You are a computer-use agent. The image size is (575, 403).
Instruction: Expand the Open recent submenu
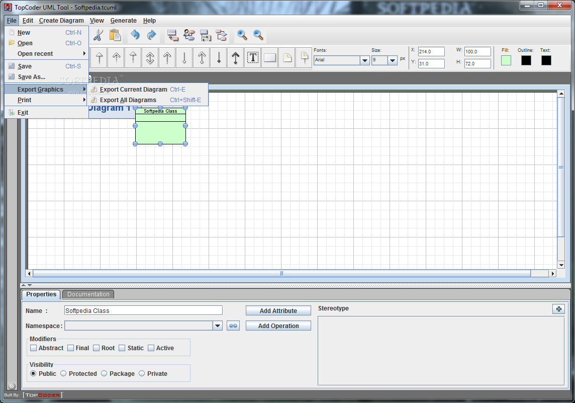point(47,54)
